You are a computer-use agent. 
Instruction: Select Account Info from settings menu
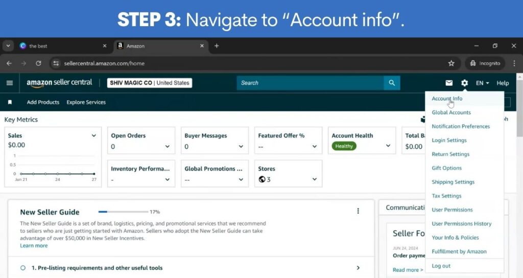pyautogui.click(x=447, y=99)
